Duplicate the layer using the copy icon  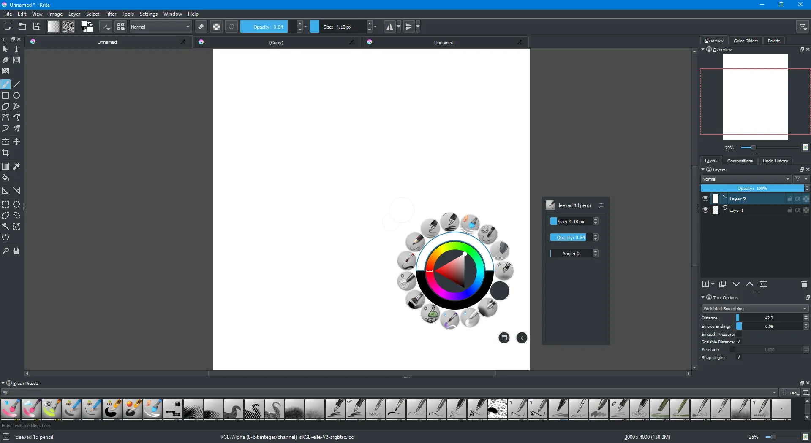(722, 284)
